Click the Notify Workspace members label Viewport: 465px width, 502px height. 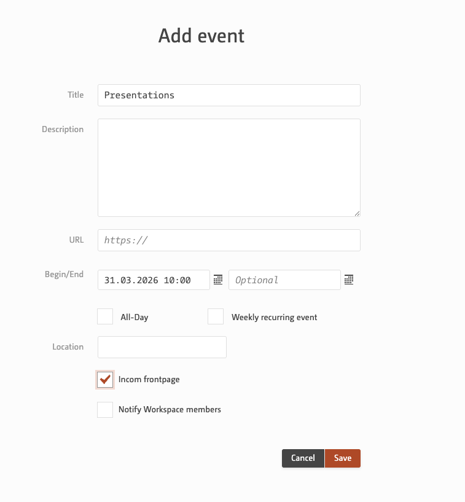click(x=170, y=409)
